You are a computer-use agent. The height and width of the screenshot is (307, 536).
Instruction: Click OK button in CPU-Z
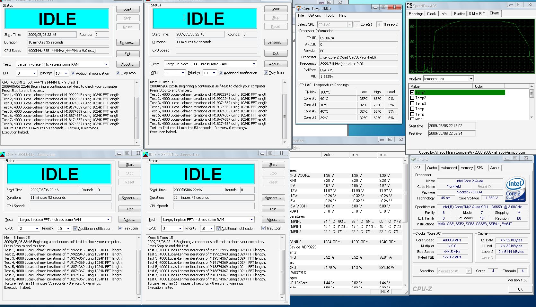[x=520, y=289]
